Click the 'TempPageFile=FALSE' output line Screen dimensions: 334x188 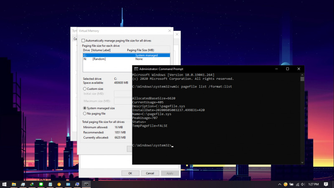pyautogui.click(x=150, y=126)
